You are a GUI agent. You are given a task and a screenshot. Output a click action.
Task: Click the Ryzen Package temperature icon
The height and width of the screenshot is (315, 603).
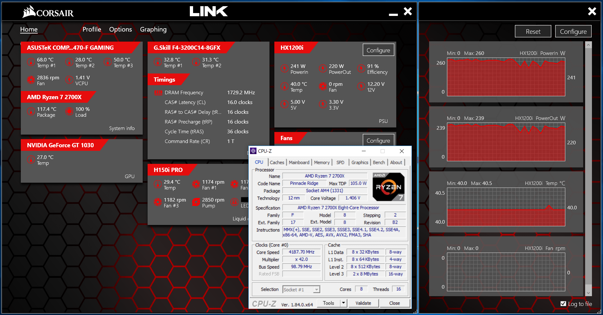click(x=31, y=111)
